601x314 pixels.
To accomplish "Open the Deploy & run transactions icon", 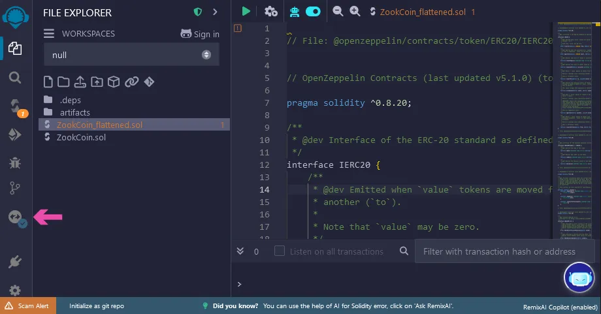I will tap(15, 134).
